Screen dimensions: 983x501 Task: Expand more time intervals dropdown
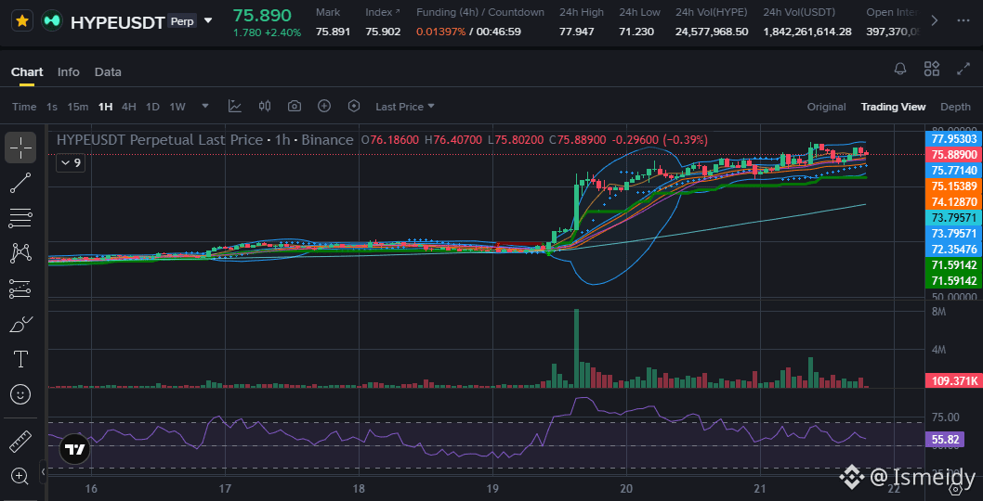coord(205,107)
